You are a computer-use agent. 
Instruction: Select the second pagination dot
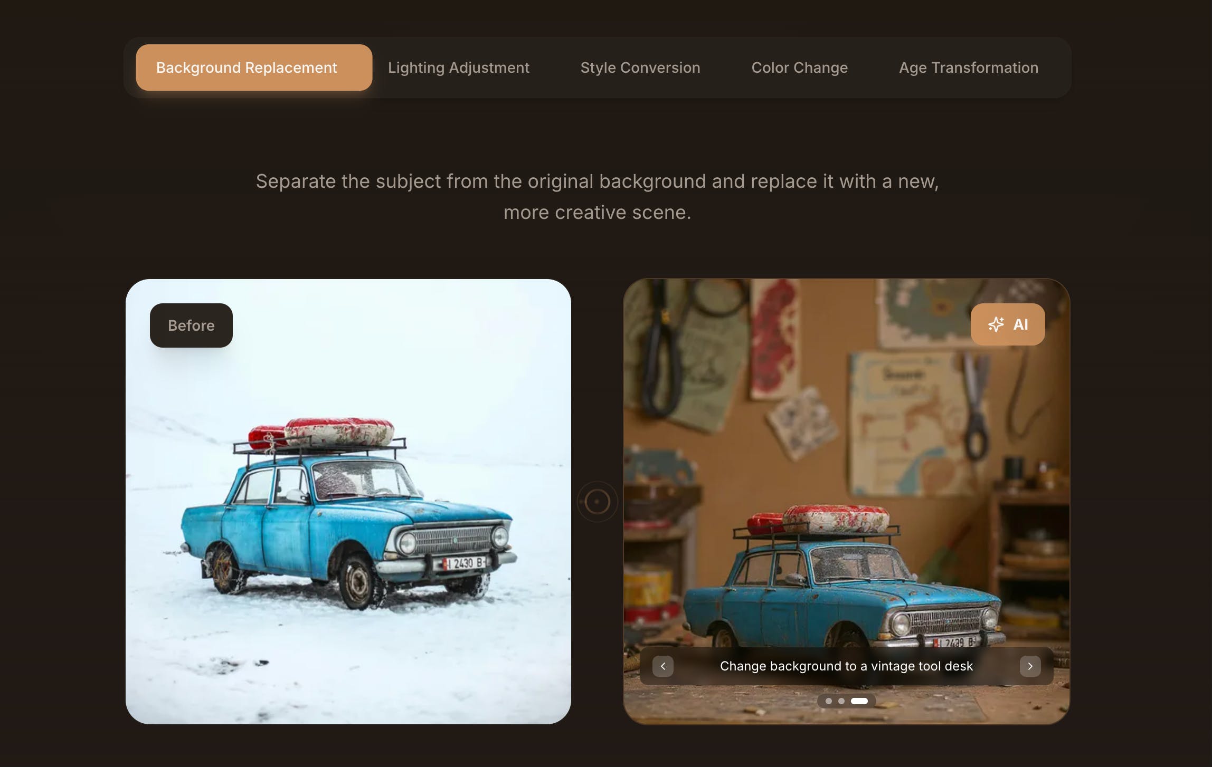[x=841, y=701]
